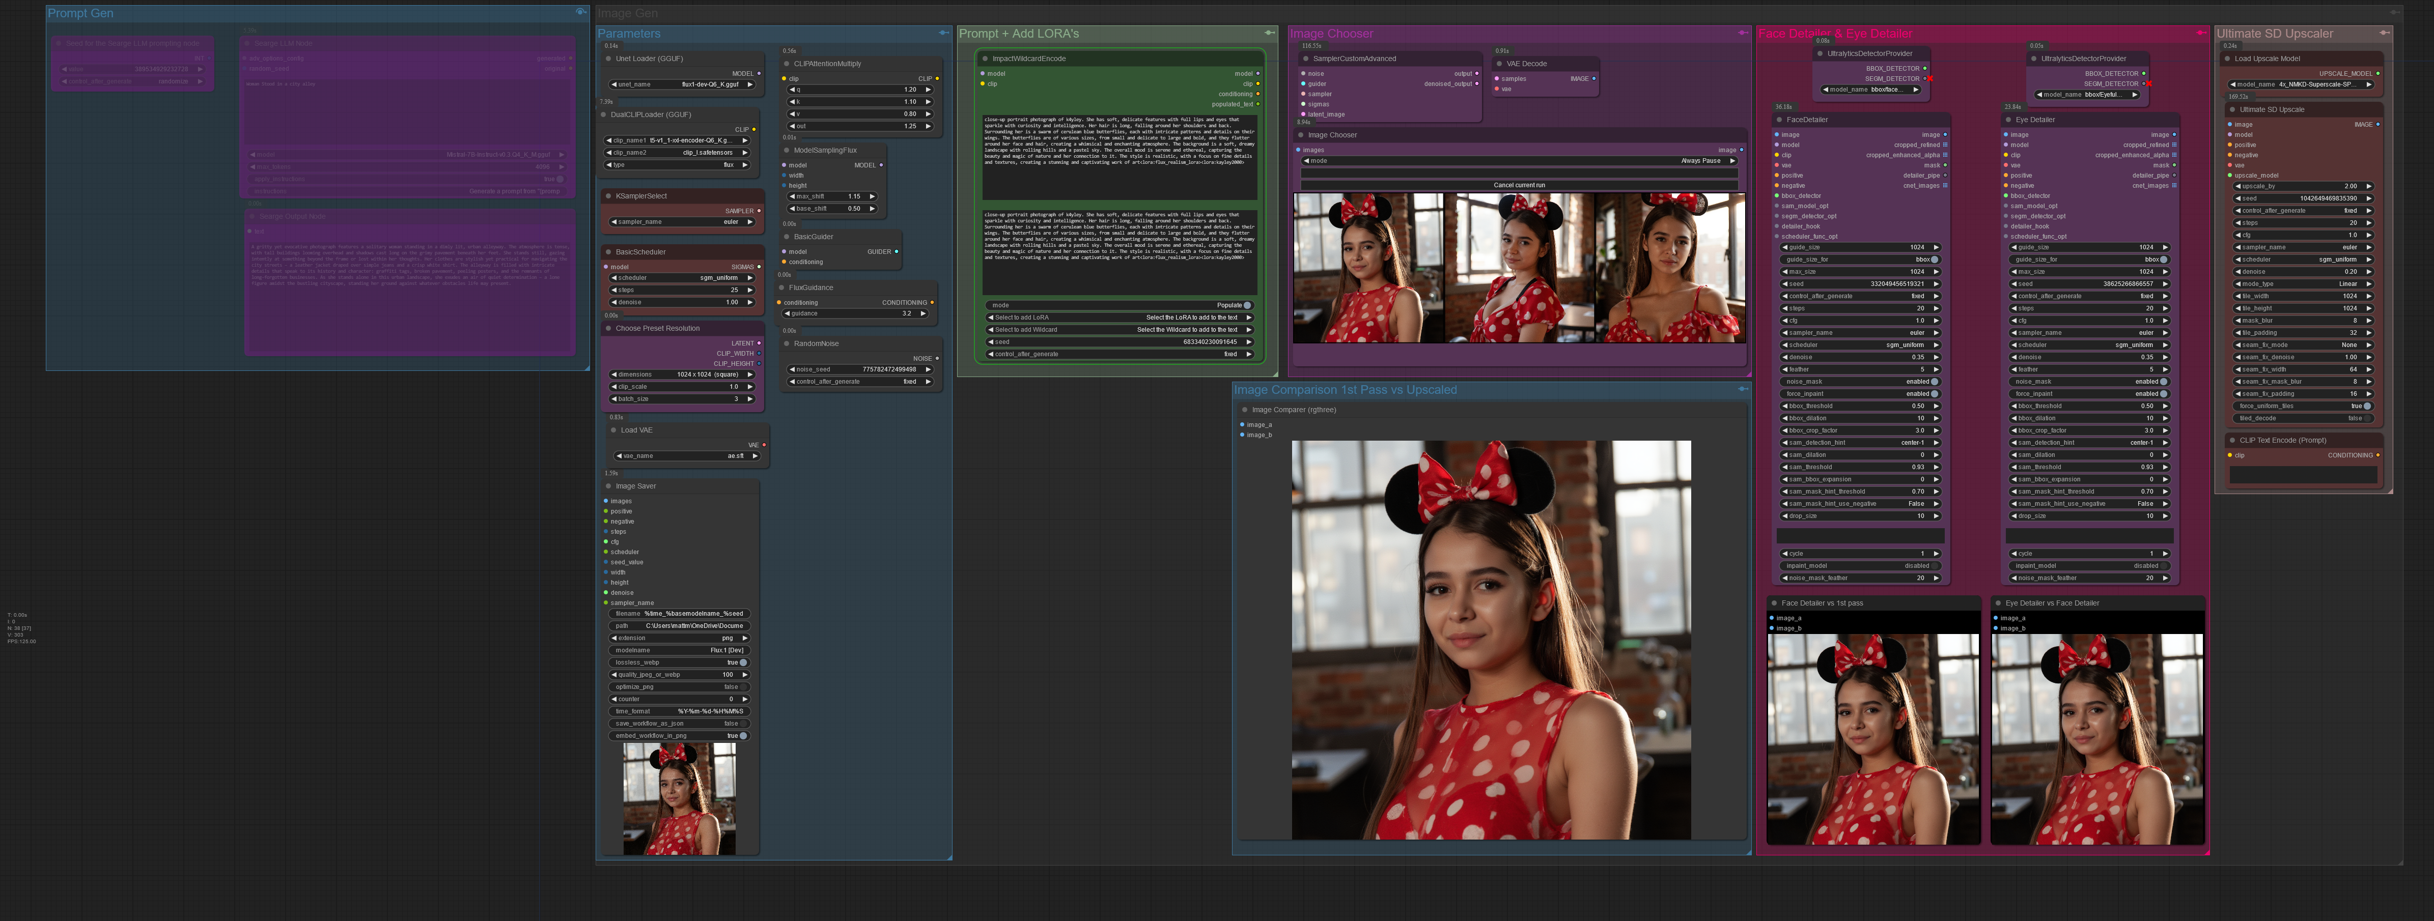This screenshot has height=921, width=2434.
Task: Collapse the Unet Loader (GGUF) node via its dot
Action: (608, 59)
